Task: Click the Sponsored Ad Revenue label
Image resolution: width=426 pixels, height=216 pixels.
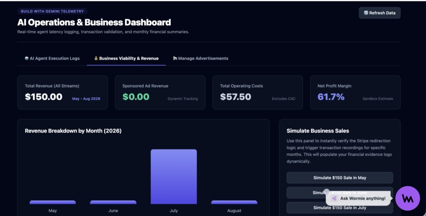Action: pos(145,86)
